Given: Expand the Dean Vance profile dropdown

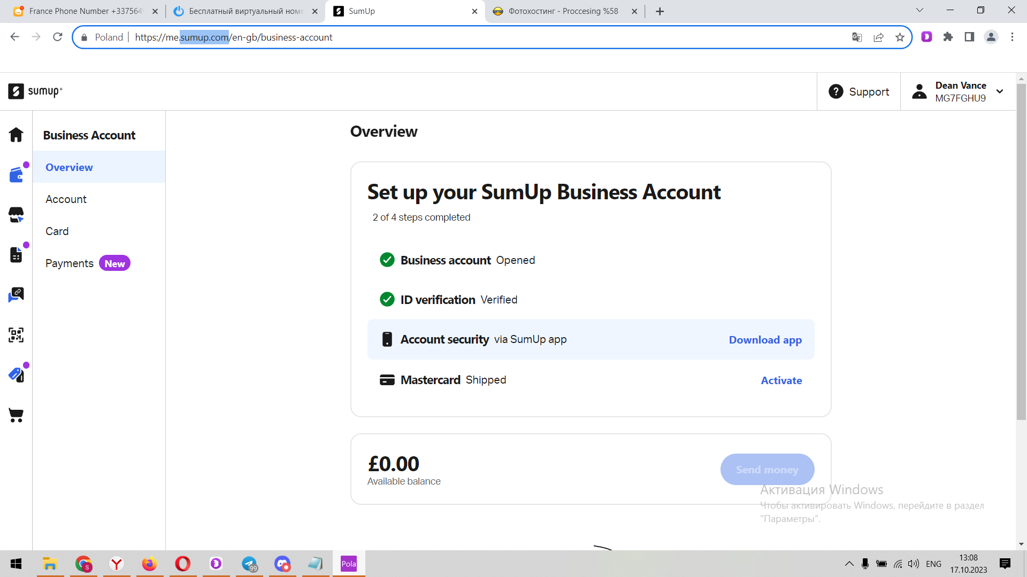Looking at the screenshot, I should pyautogui.click(x=999, y=91).
